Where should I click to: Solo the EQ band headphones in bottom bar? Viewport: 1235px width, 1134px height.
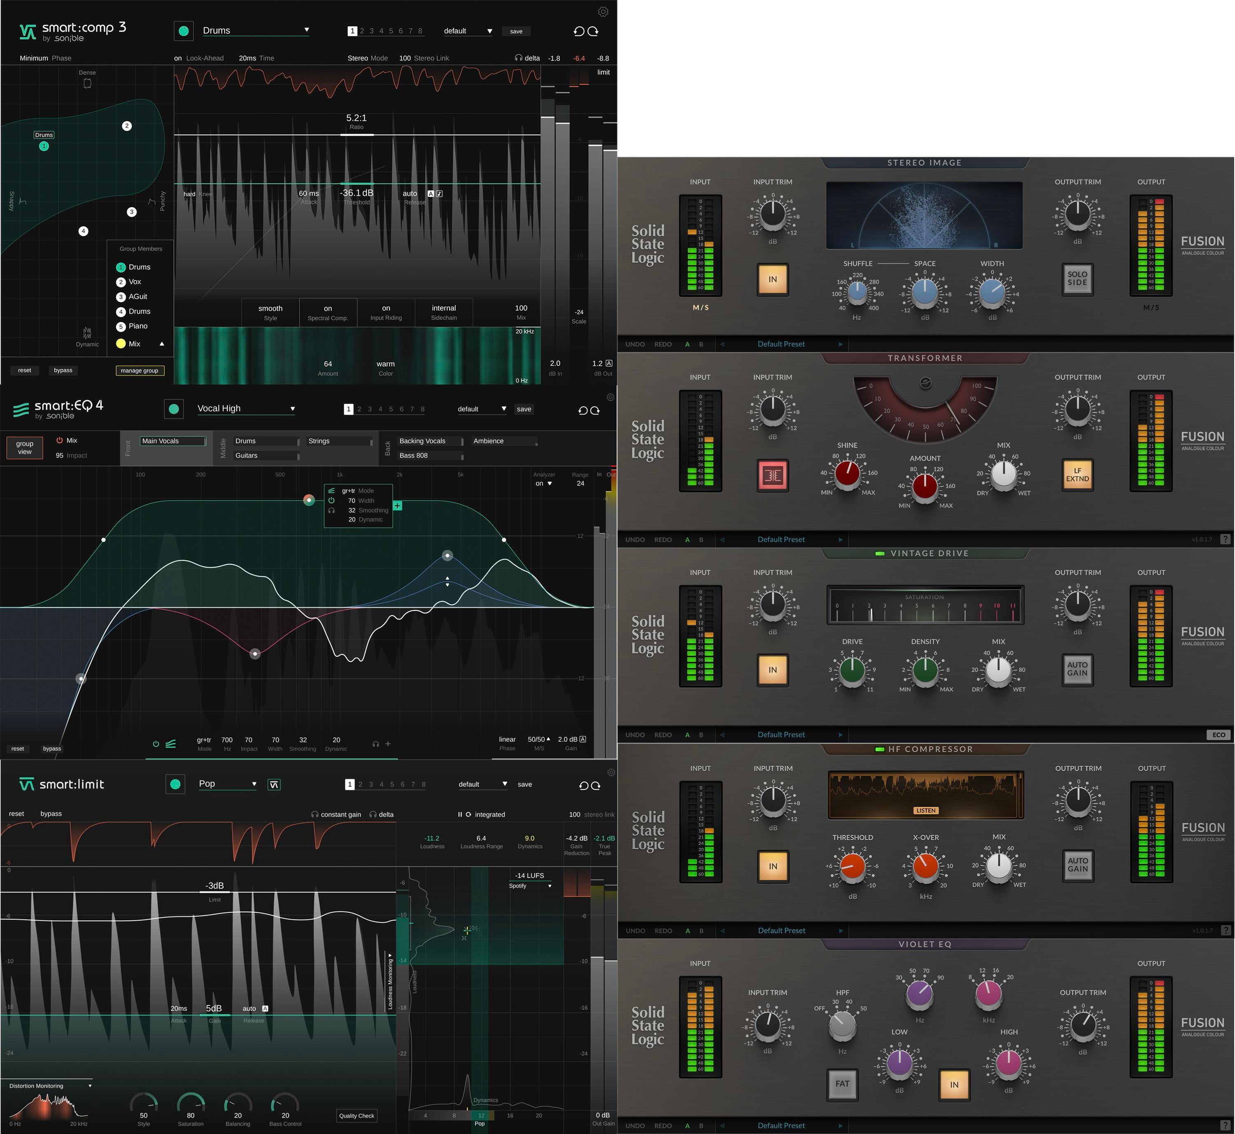click(376, 744)
